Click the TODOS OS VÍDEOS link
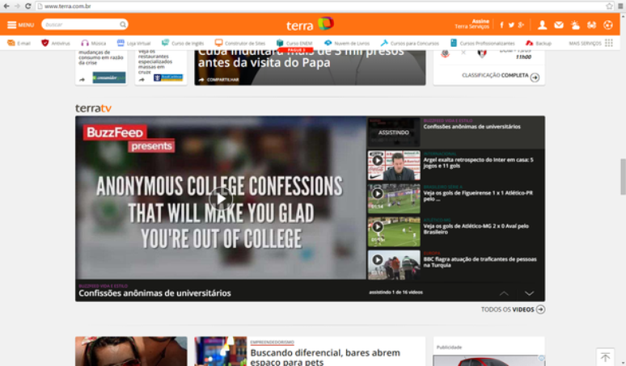This screenshot has height=366, width=626. (x=513, y=309)
